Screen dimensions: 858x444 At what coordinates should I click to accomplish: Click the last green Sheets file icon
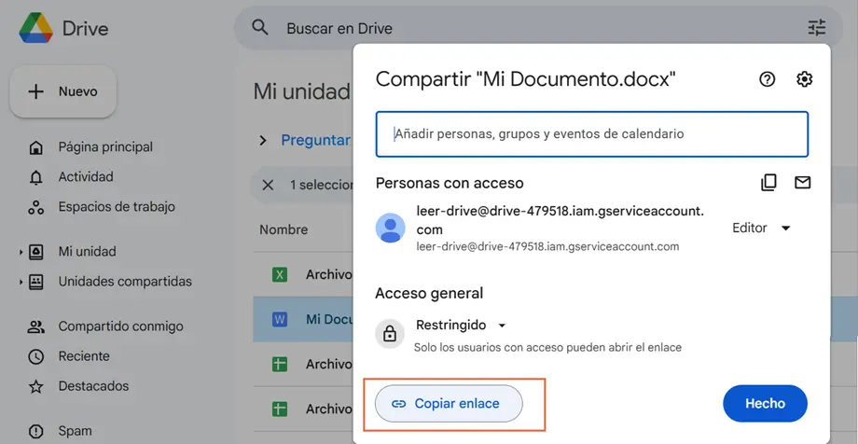pyautogui.click(x=280, y=409)
